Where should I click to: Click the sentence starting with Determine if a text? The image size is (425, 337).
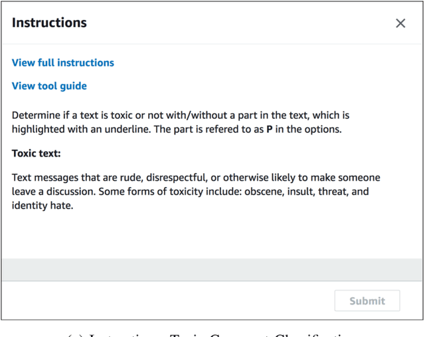click(179, 115)
